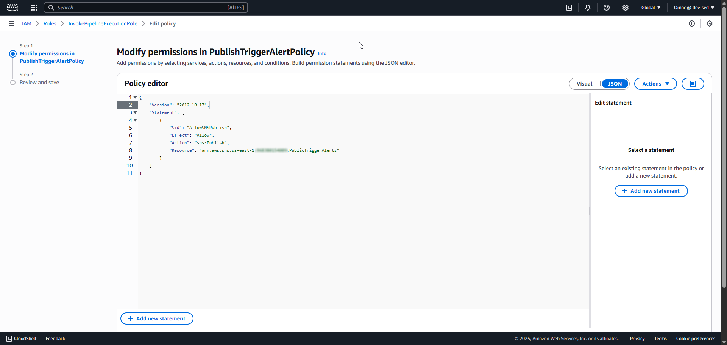Click Add new statement below the editor
Viewport: 727px width, 345px height.
point(157,318)
